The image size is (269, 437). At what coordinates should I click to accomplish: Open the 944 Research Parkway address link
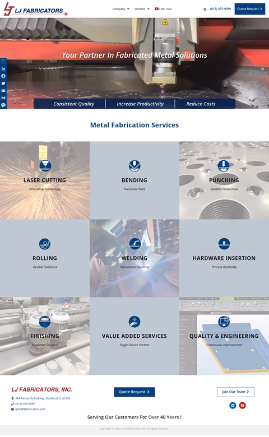(43, 398)
